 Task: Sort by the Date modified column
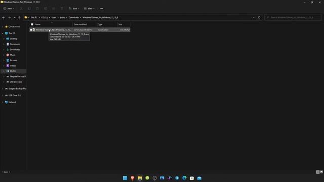80,24
